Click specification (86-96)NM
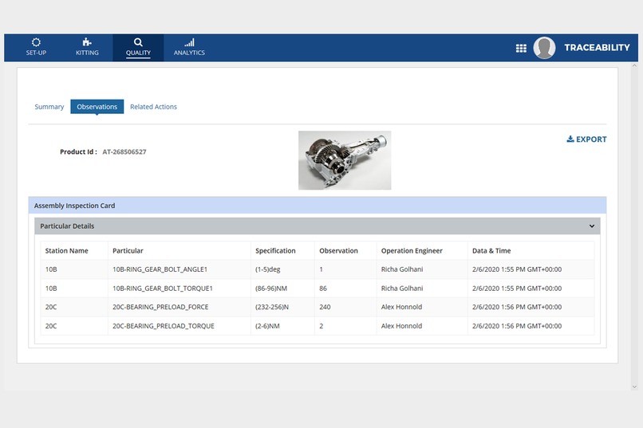Screen dimensions: 643x428 click(271, 289)
